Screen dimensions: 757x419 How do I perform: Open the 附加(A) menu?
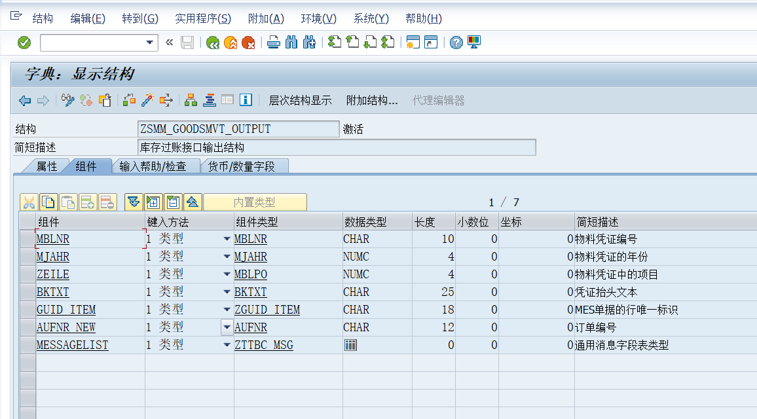pyautogui.click(x=266, y=18)
